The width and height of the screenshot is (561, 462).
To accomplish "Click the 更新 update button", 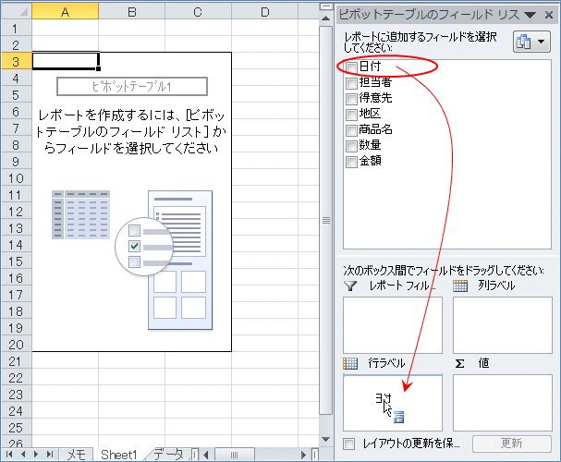I will pos(512,444).
